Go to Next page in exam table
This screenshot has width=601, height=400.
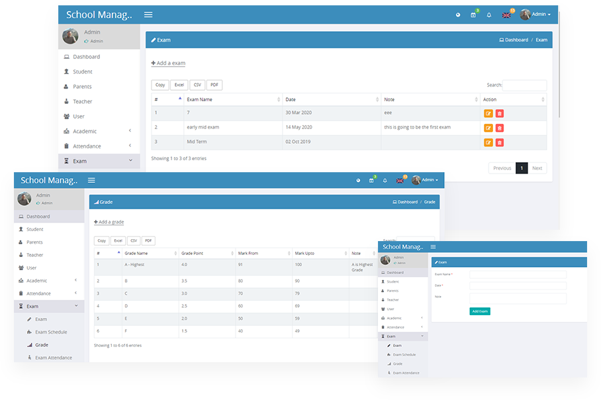pos(537,168)
